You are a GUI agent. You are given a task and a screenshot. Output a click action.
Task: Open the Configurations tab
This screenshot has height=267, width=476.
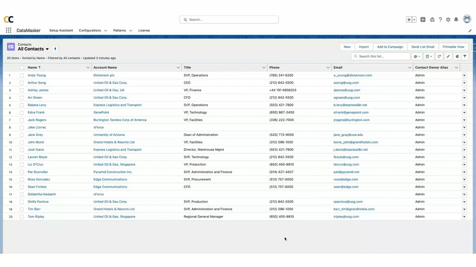tap(90, 30)
